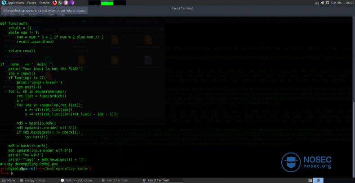This screenshot has width=355, height=183.
Task: Launch Firefox from the top panel
Action: tap(54, 3)
